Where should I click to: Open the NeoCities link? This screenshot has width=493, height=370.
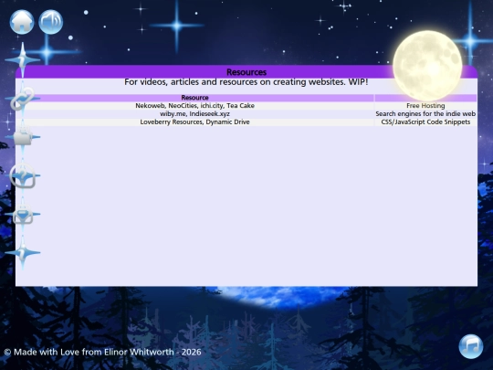click(x=183, y=106)
